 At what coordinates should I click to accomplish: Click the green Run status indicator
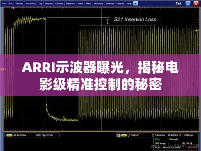click(157, 139)
